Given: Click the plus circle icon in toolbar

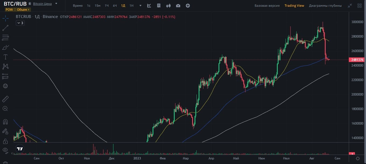Looking at the screenshot, I should (188, 6).
